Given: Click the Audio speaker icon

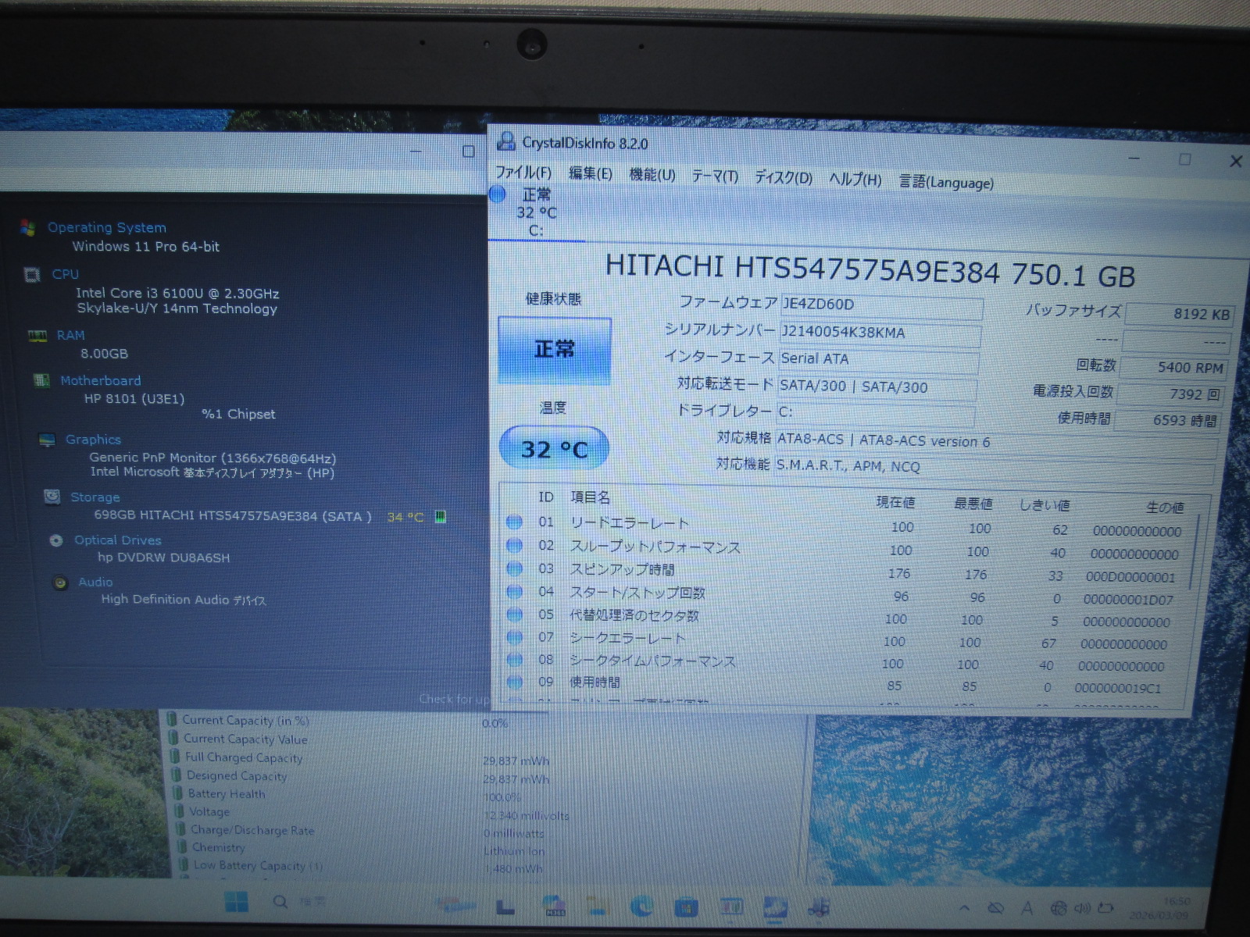Looking at the screenshot, I should (x=60, y=583).
